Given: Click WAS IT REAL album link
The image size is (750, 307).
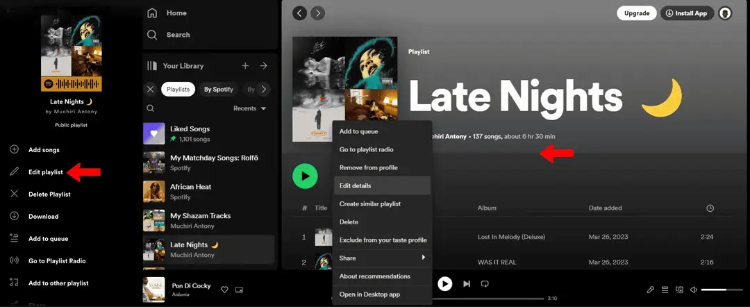Looking at the screenshot, I should [497, 262].
